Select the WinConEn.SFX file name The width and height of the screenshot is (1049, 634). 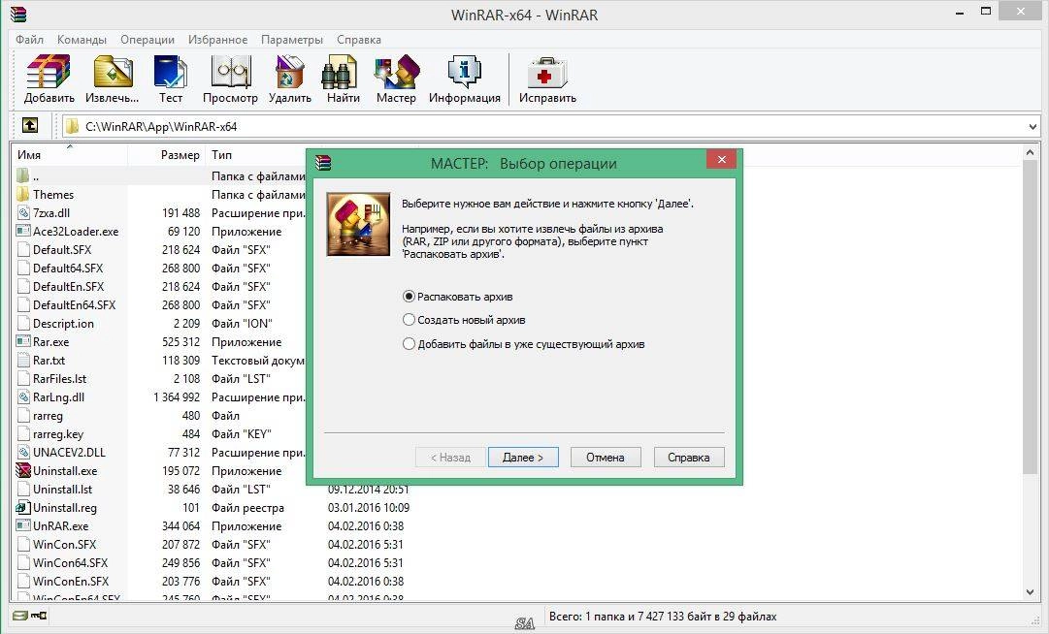tap(71, 582)
